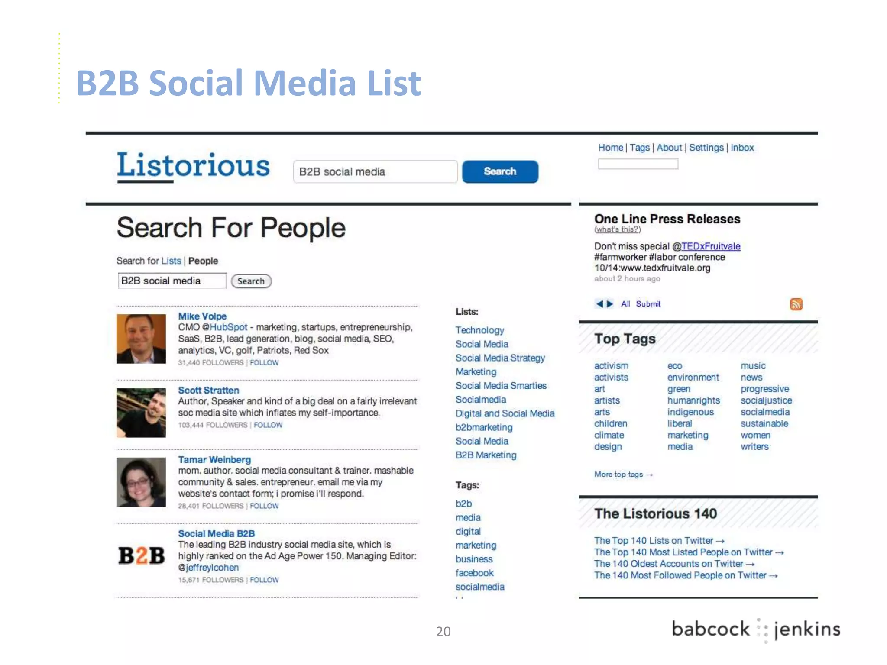Open the Social Media B2B name link

[216, 533]
